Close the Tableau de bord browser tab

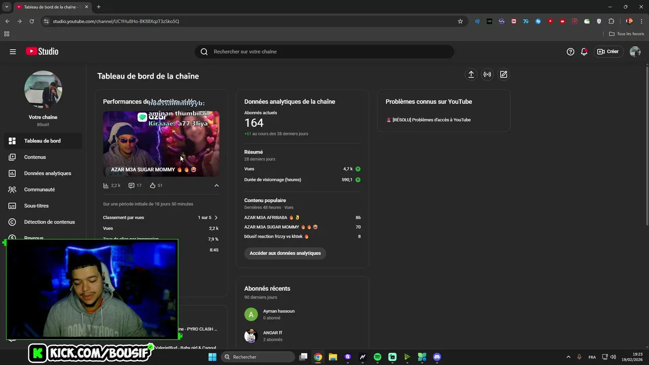[x=86, y=7]
